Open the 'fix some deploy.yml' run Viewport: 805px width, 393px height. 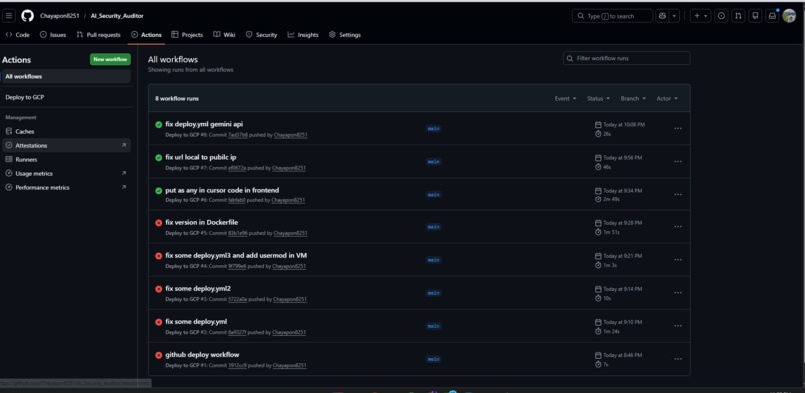(x=196, y=322)
